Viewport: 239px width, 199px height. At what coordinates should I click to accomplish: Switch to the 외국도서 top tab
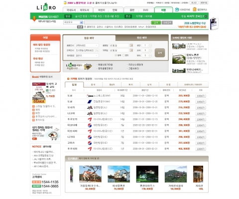[x=84, y=10]
